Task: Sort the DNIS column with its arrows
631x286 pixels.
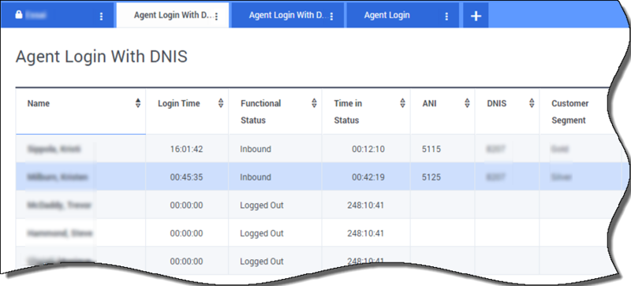Action: click(532, 103)
